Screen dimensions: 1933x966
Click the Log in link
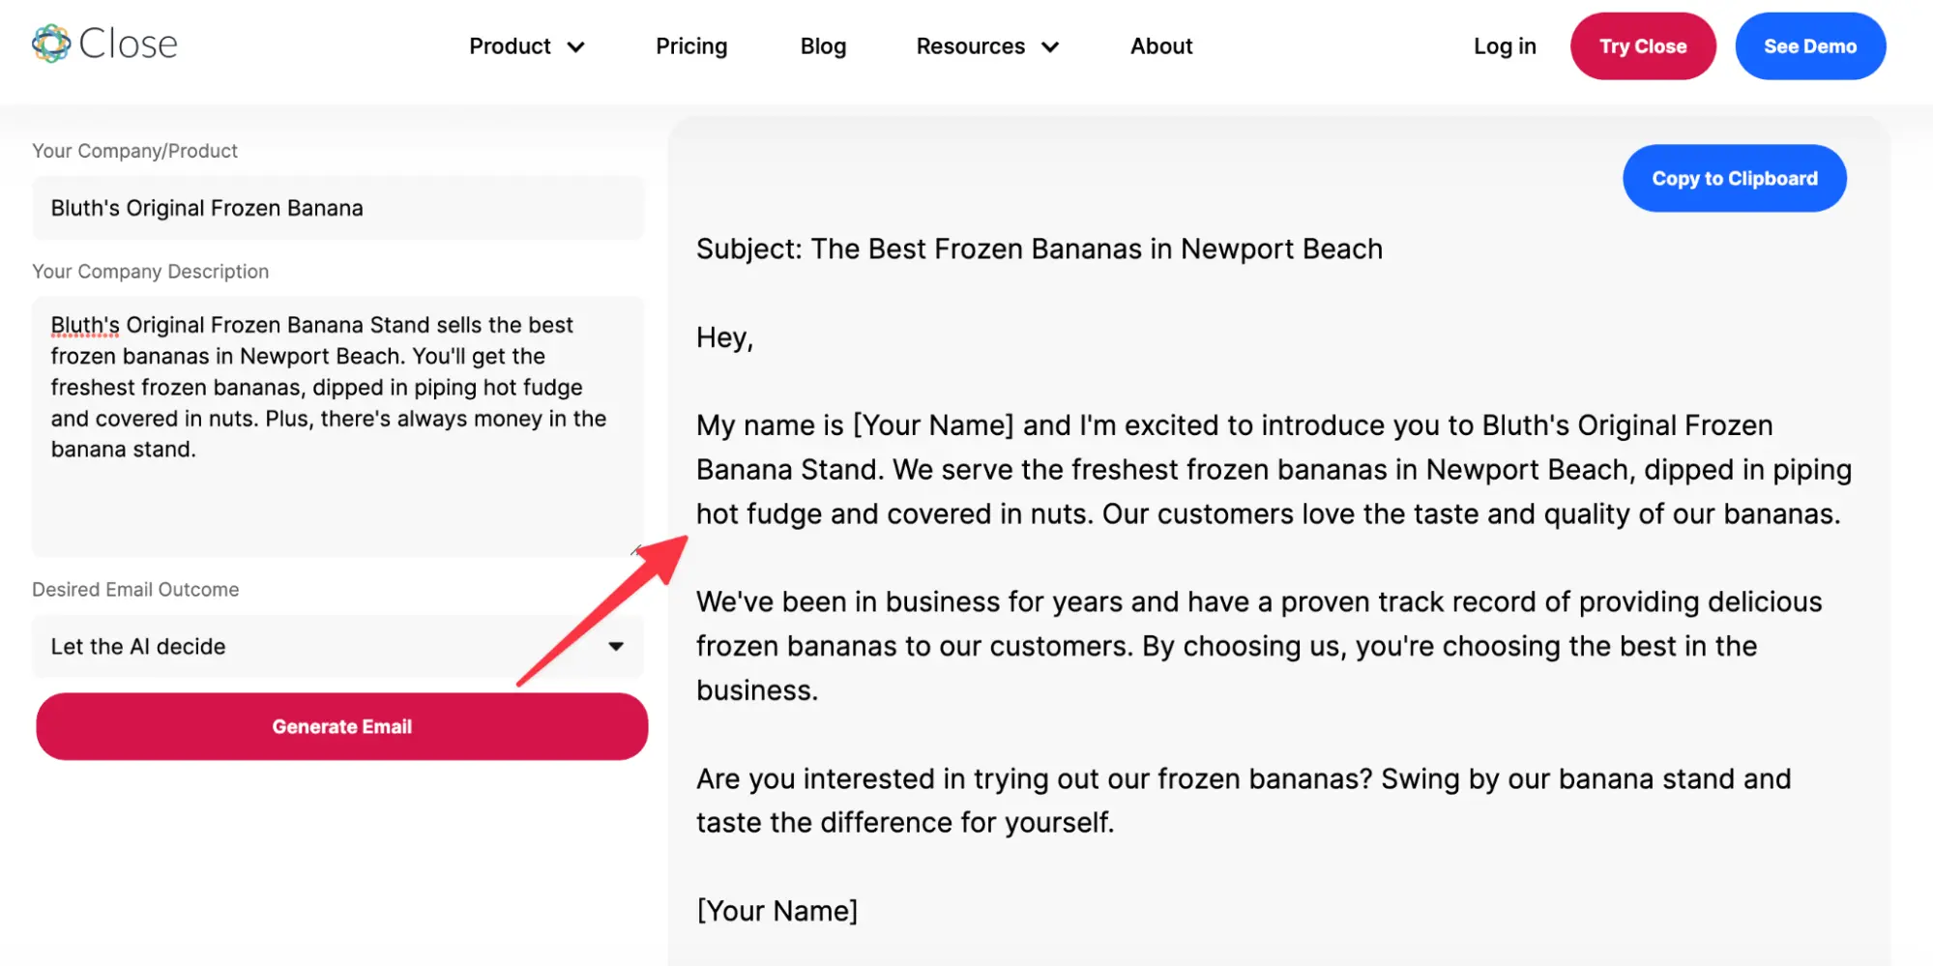(1504, 46)
